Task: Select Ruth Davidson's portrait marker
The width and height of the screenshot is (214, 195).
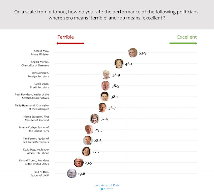Action: [105, 96]
